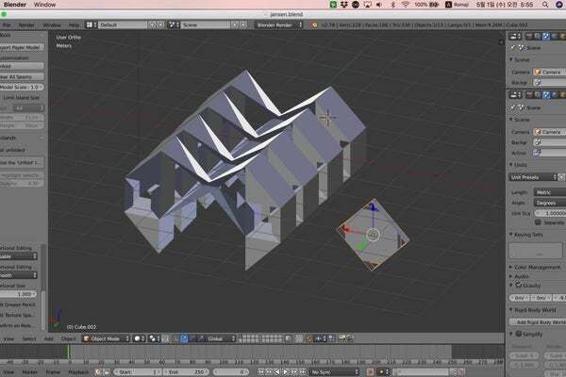This screenshot has height=377, width=566.
Task: Open the Select menu in 3D view header
Action: coord(29,338)
